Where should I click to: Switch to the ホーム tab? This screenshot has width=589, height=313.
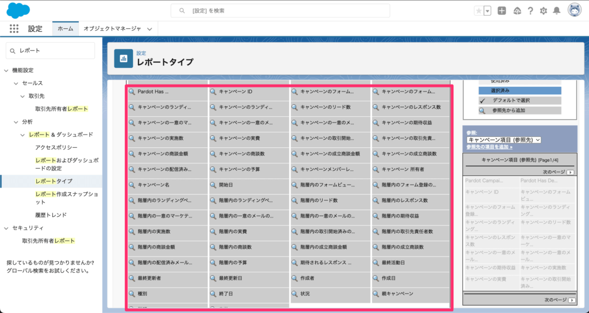point(66,29)
